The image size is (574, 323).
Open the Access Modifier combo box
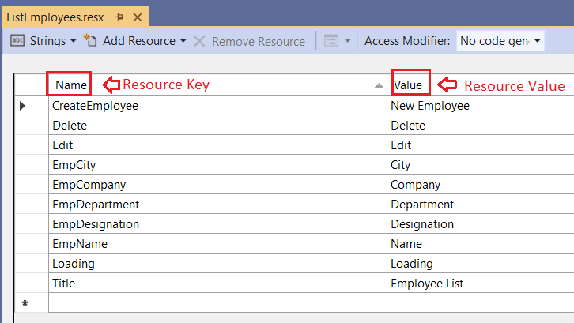(x=500, y=41)
